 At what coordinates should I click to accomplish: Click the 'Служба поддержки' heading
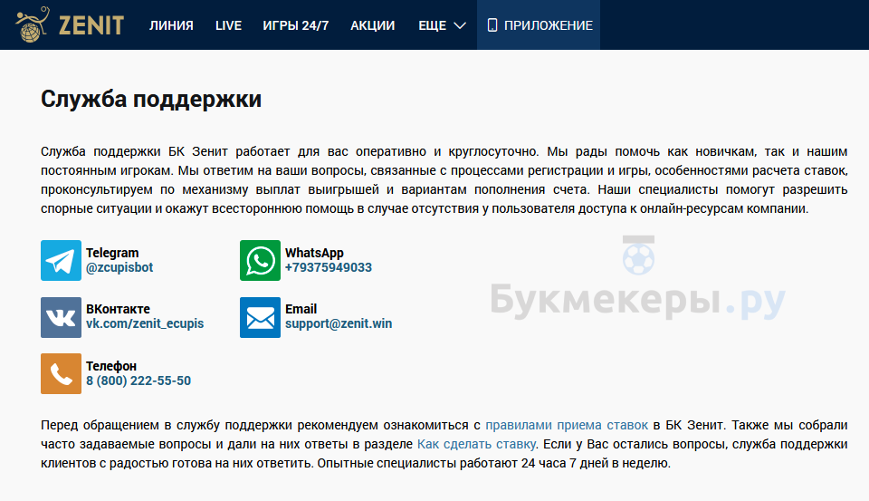151,100
